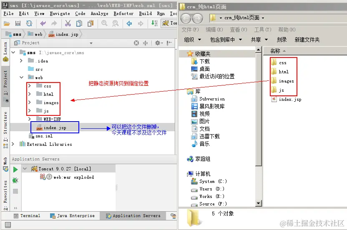347x230 pixels.
Task: Open the Project panel settings gear
Action: pos(158,43)
